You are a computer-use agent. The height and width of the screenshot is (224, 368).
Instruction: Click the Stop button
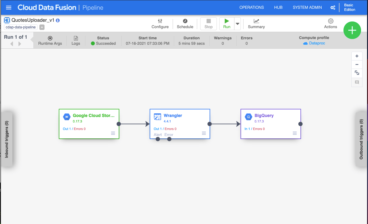208,24
